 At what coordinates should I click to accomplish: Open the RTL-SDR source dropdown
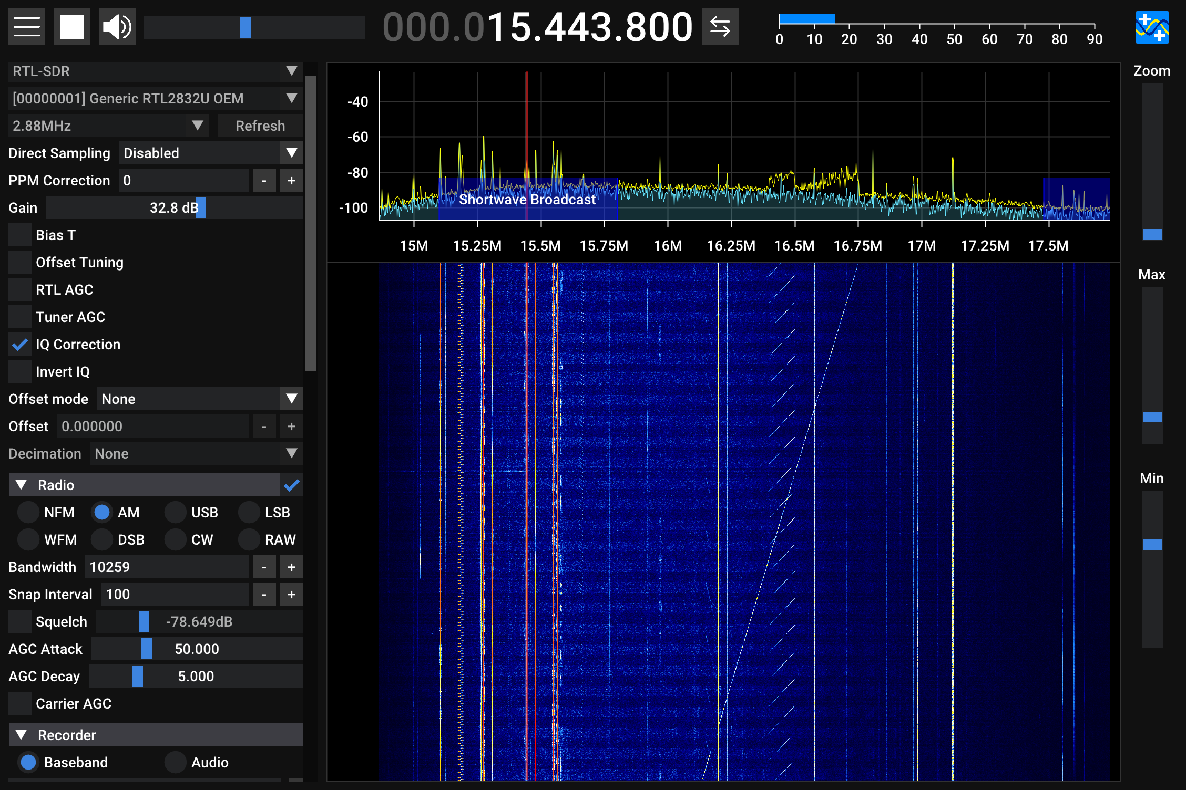pyautogui.click(x=156, y=71)
